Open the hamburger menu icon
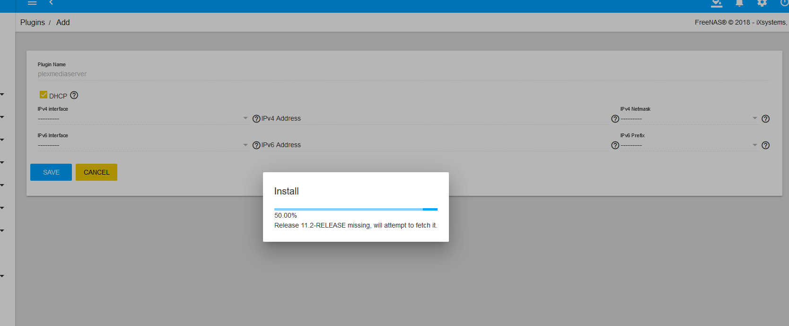This screenshot has width=789, height=326. 32,3
